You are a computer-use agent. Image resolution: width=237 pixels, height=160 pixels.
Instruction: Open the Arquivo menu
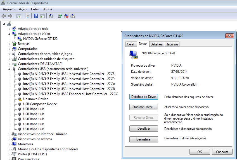9,9
